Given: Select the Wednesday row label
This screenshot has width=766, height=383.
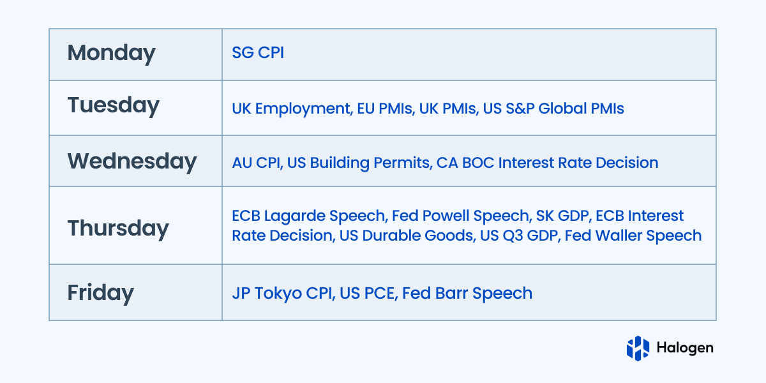Looking at the screenshot, I should click(x=132, y=161).
